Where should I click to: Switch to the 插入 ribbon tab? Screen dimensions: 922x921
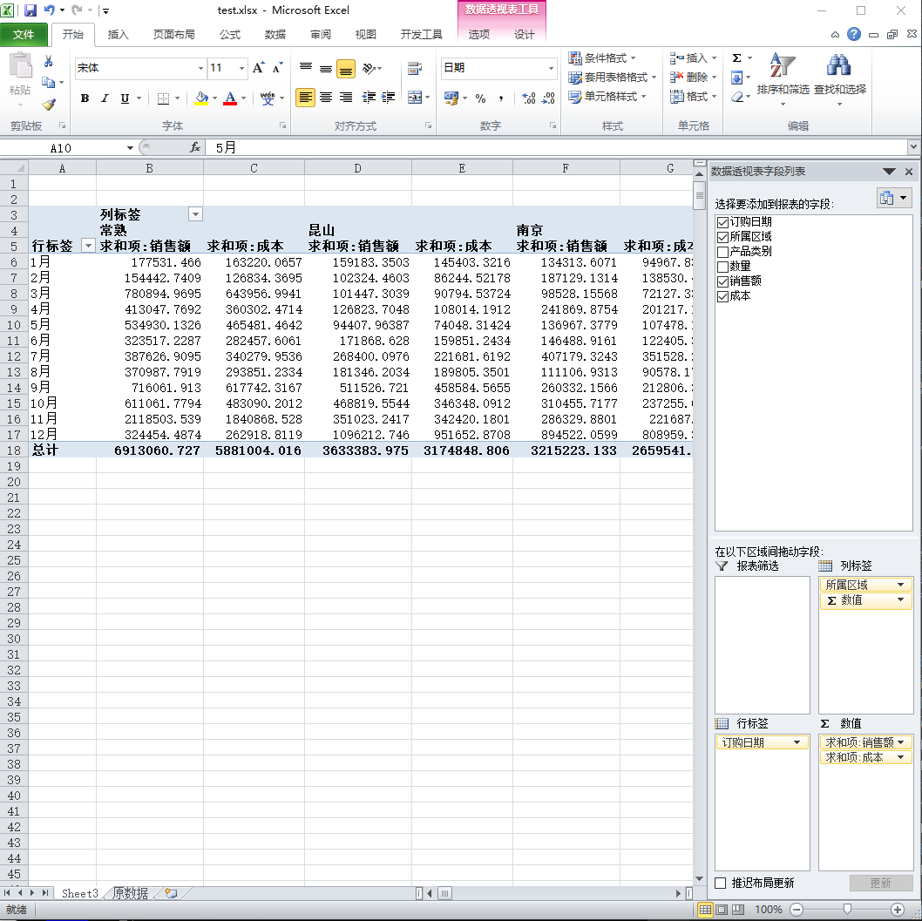click(x=118, y=35)
